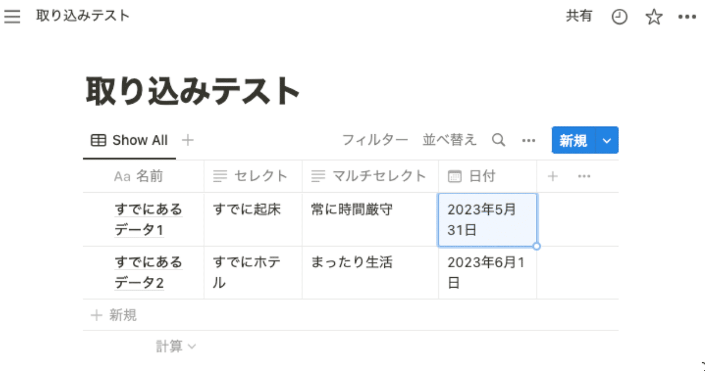The image size is (705, 371).
Task: Open the sidebar with the hamburger icon
Action: [12, 16]
